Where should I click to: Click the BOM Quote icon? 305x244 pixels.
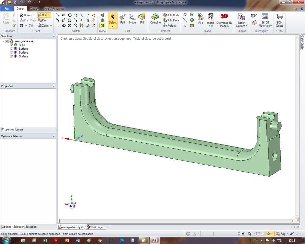tap(279, 20)
